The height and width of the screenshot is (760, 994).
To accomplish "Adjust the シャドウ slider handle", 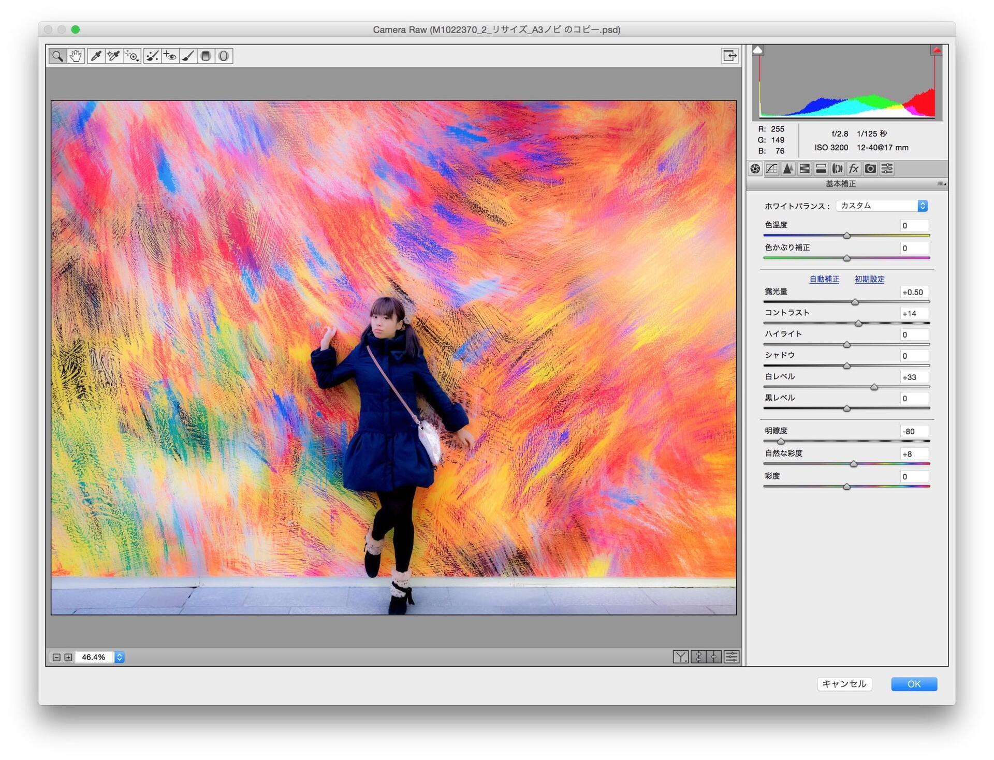I will [847, 366].
